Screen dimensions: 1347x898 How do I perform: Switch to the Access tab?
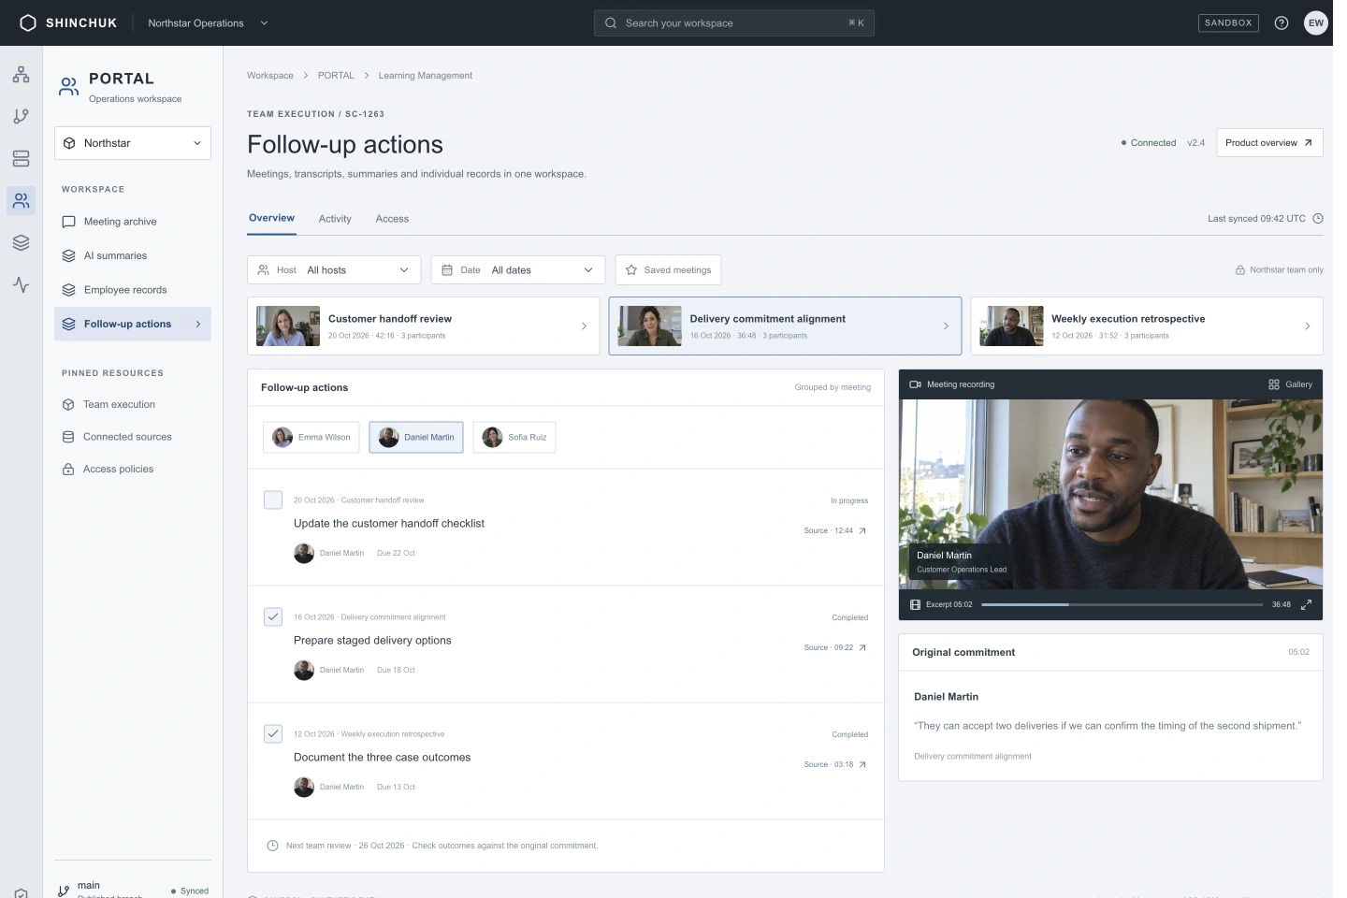(392, 219)
